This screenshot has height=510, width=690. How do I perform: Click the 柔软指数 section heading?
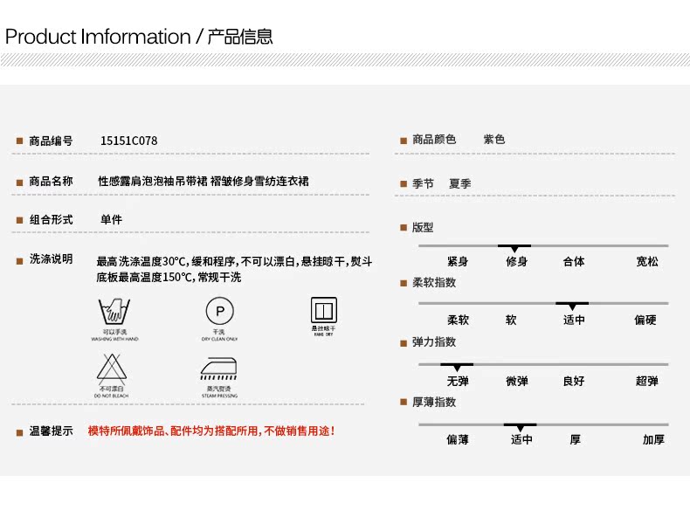pos(434,282)
